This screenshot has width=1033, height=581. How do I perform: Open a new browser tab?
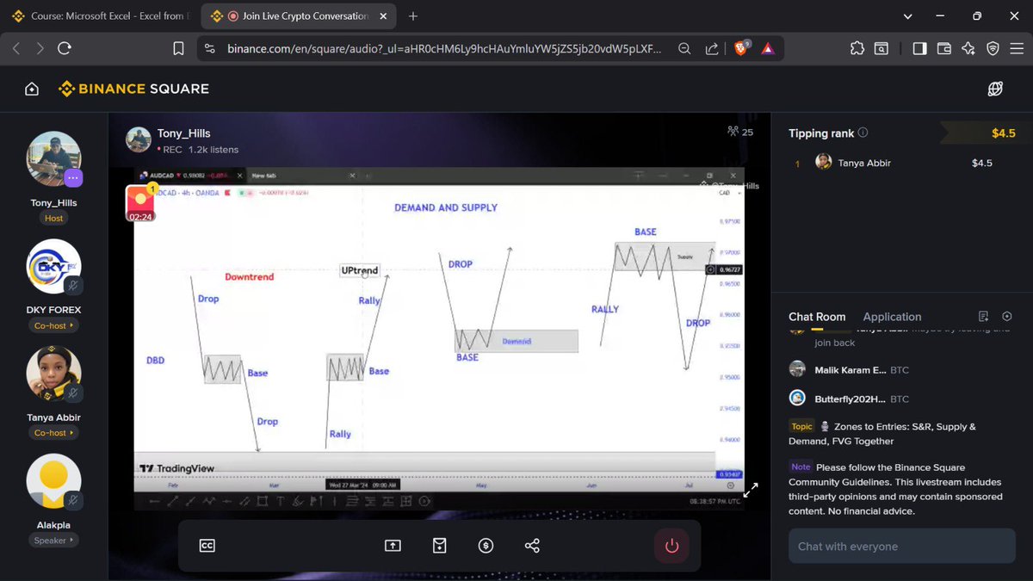tap(413, 16)
